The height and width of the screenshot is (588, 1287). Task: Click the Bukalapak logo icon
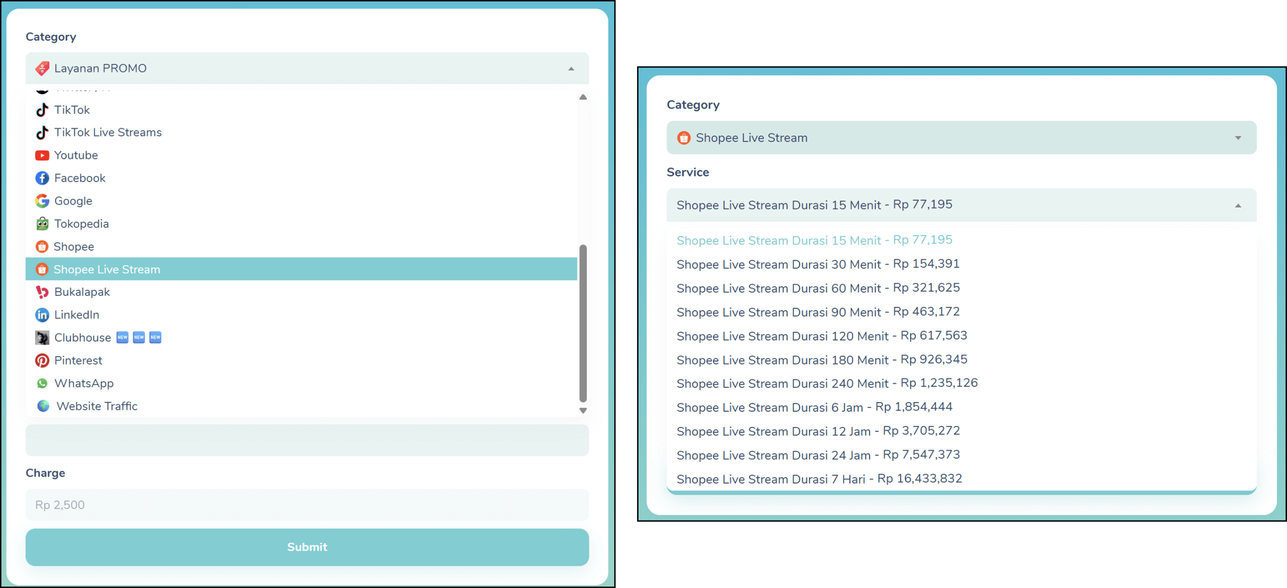coord(42,292)
